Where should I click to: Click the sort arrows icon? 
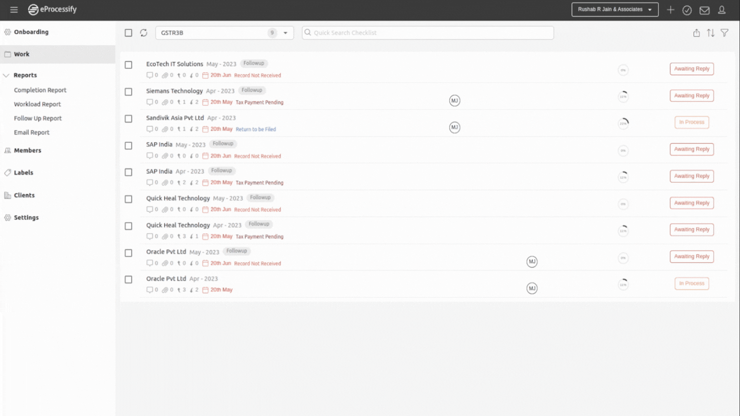coord(711,33)
